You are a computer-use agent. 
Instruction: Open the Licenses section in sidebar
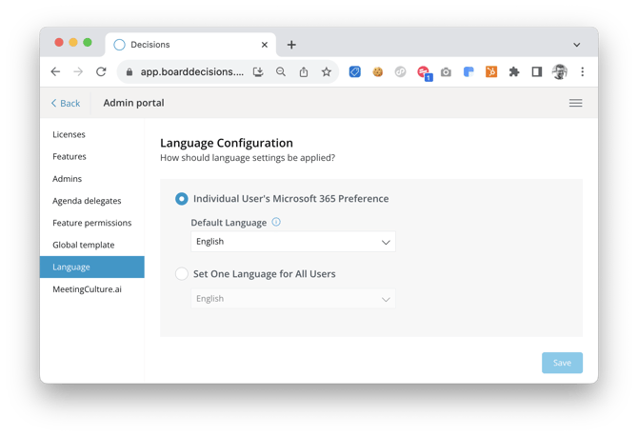click(x=69, y=134)
